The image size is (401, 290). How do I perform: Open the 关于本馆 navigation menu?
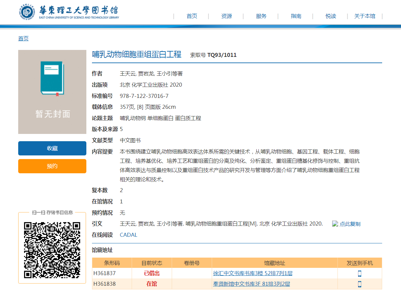(365, 16)
